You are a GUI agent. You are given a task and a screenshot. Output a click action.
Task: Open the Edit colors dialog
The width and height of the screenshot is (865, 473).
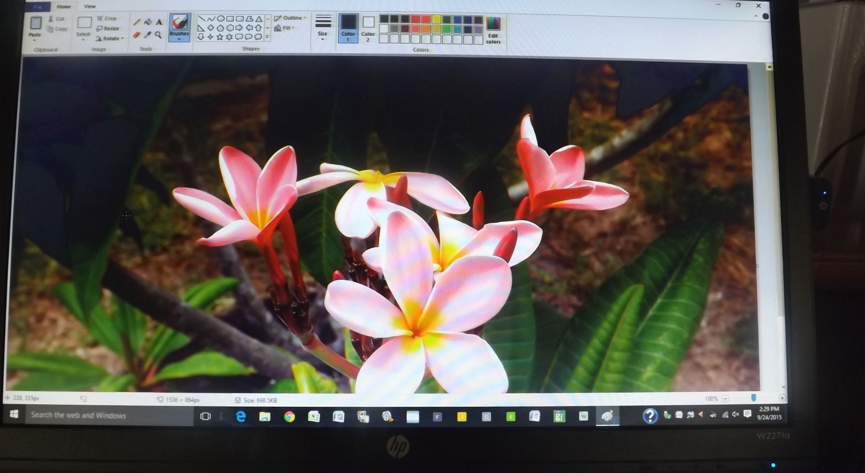click(x=493, y=26)
